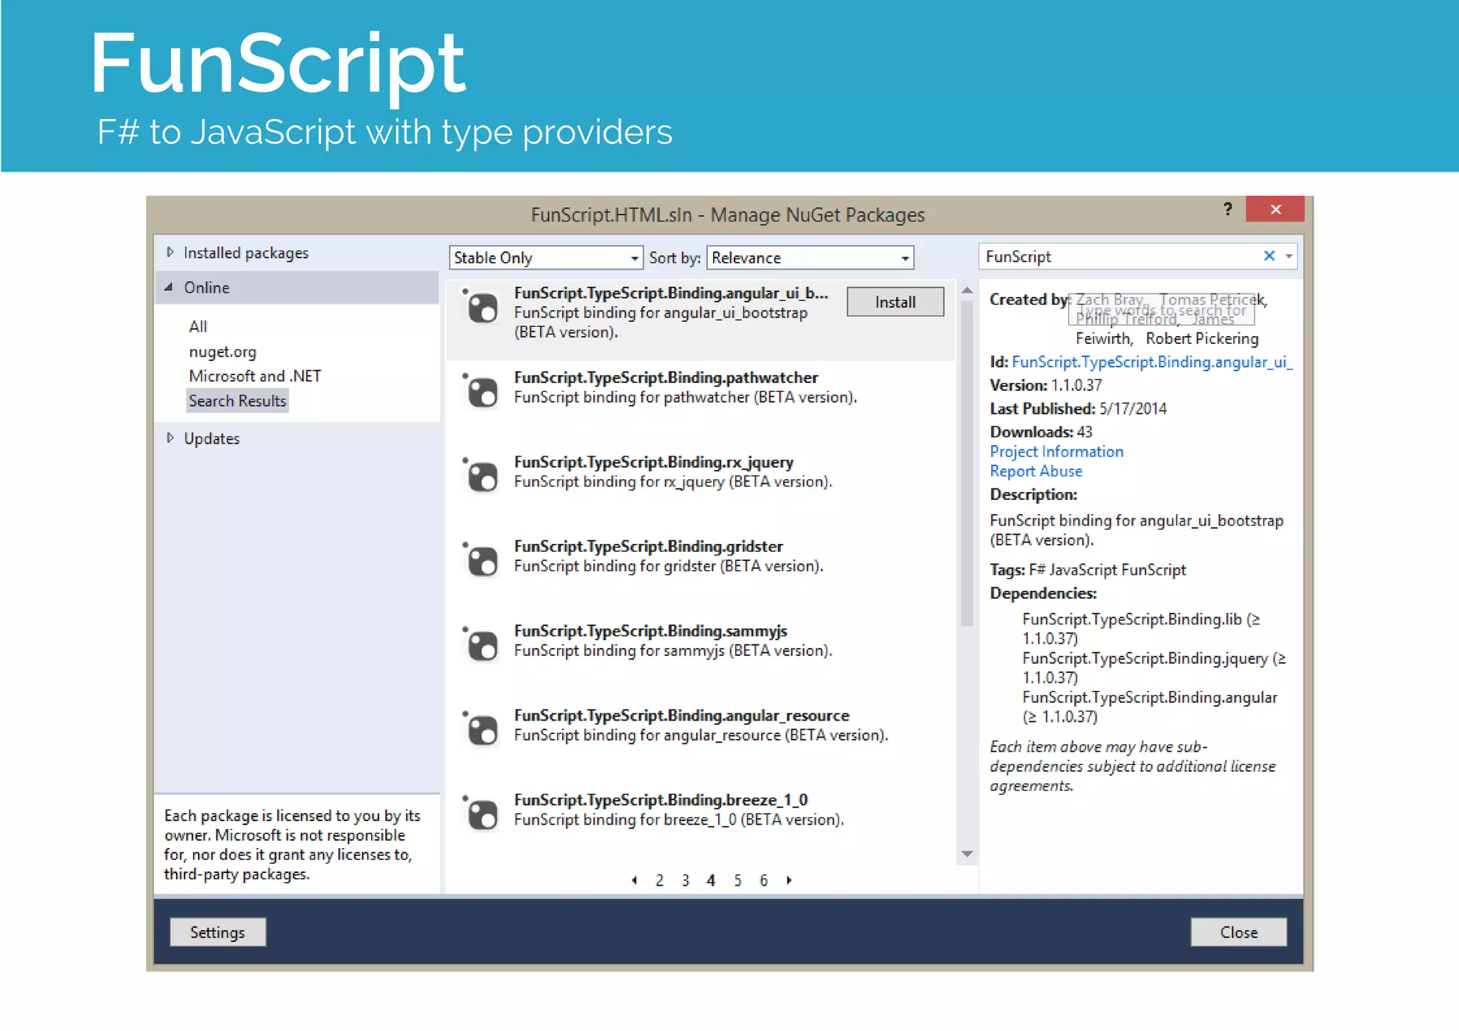The image size is (1459, 1031).
Task: Click the Last Published 5/17/2014 date
Action: coord(1133,409)
